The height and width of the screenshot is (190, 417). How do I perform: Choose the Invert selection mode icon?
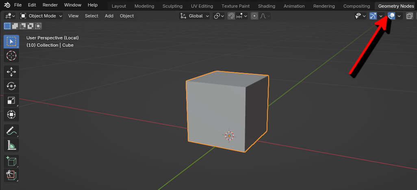pyautogui.click(x=30, y=26)
